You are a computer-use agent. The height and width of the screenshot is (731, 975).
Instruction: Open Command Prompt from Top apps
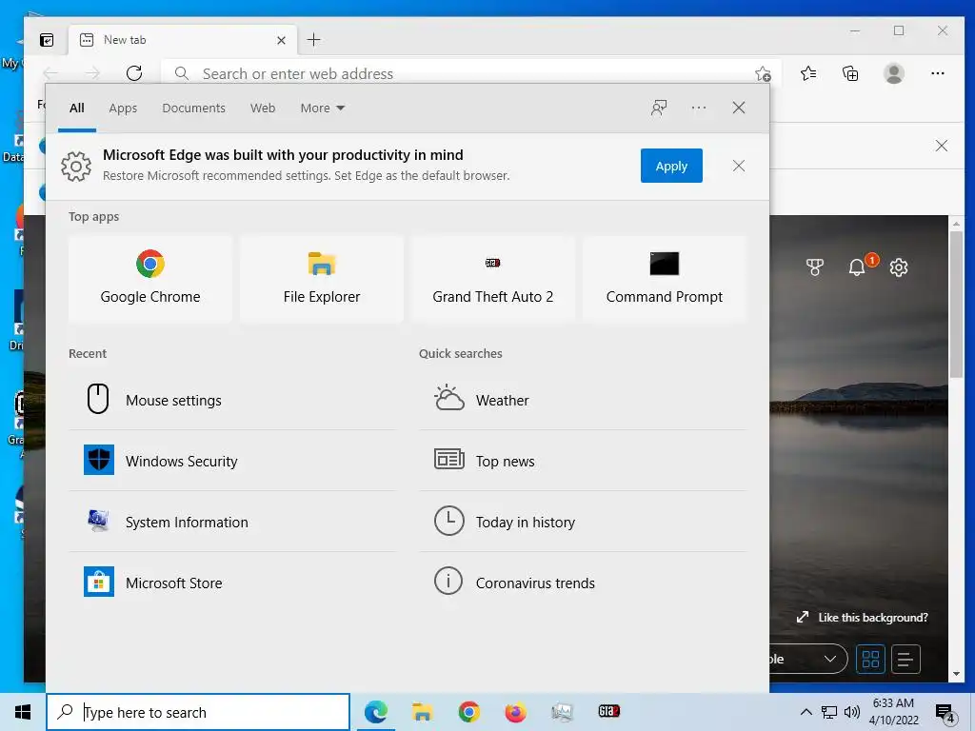664,279
